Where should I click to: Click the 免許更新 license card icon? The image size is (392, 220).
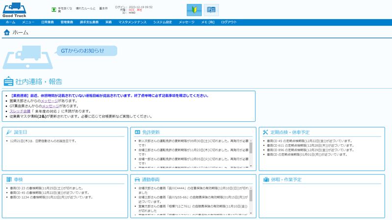click(x=137, y=132)
